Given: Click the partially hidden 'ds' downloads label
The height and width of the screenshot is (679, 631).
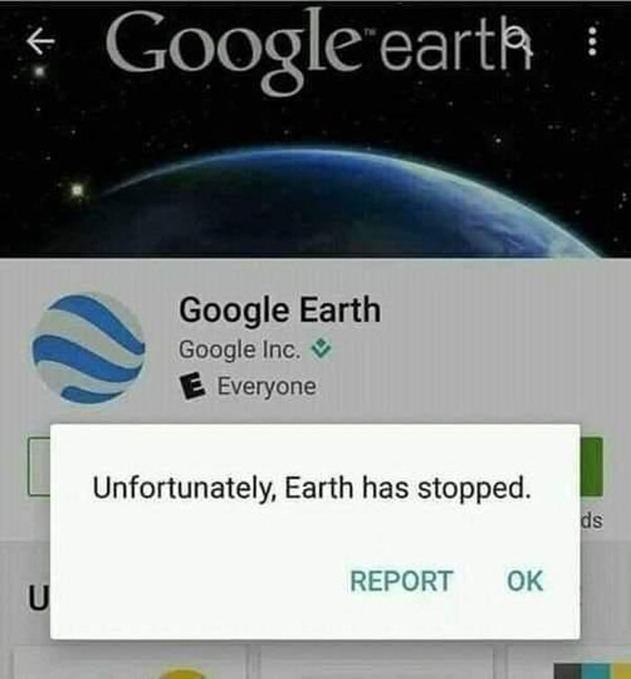Looking at the screenshot, I should pyautogui.click(x=591, y=521).
